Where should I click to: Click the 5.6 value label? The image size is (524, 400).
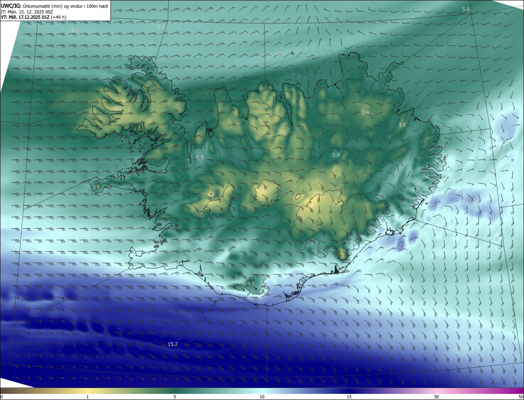coord(466,9)
